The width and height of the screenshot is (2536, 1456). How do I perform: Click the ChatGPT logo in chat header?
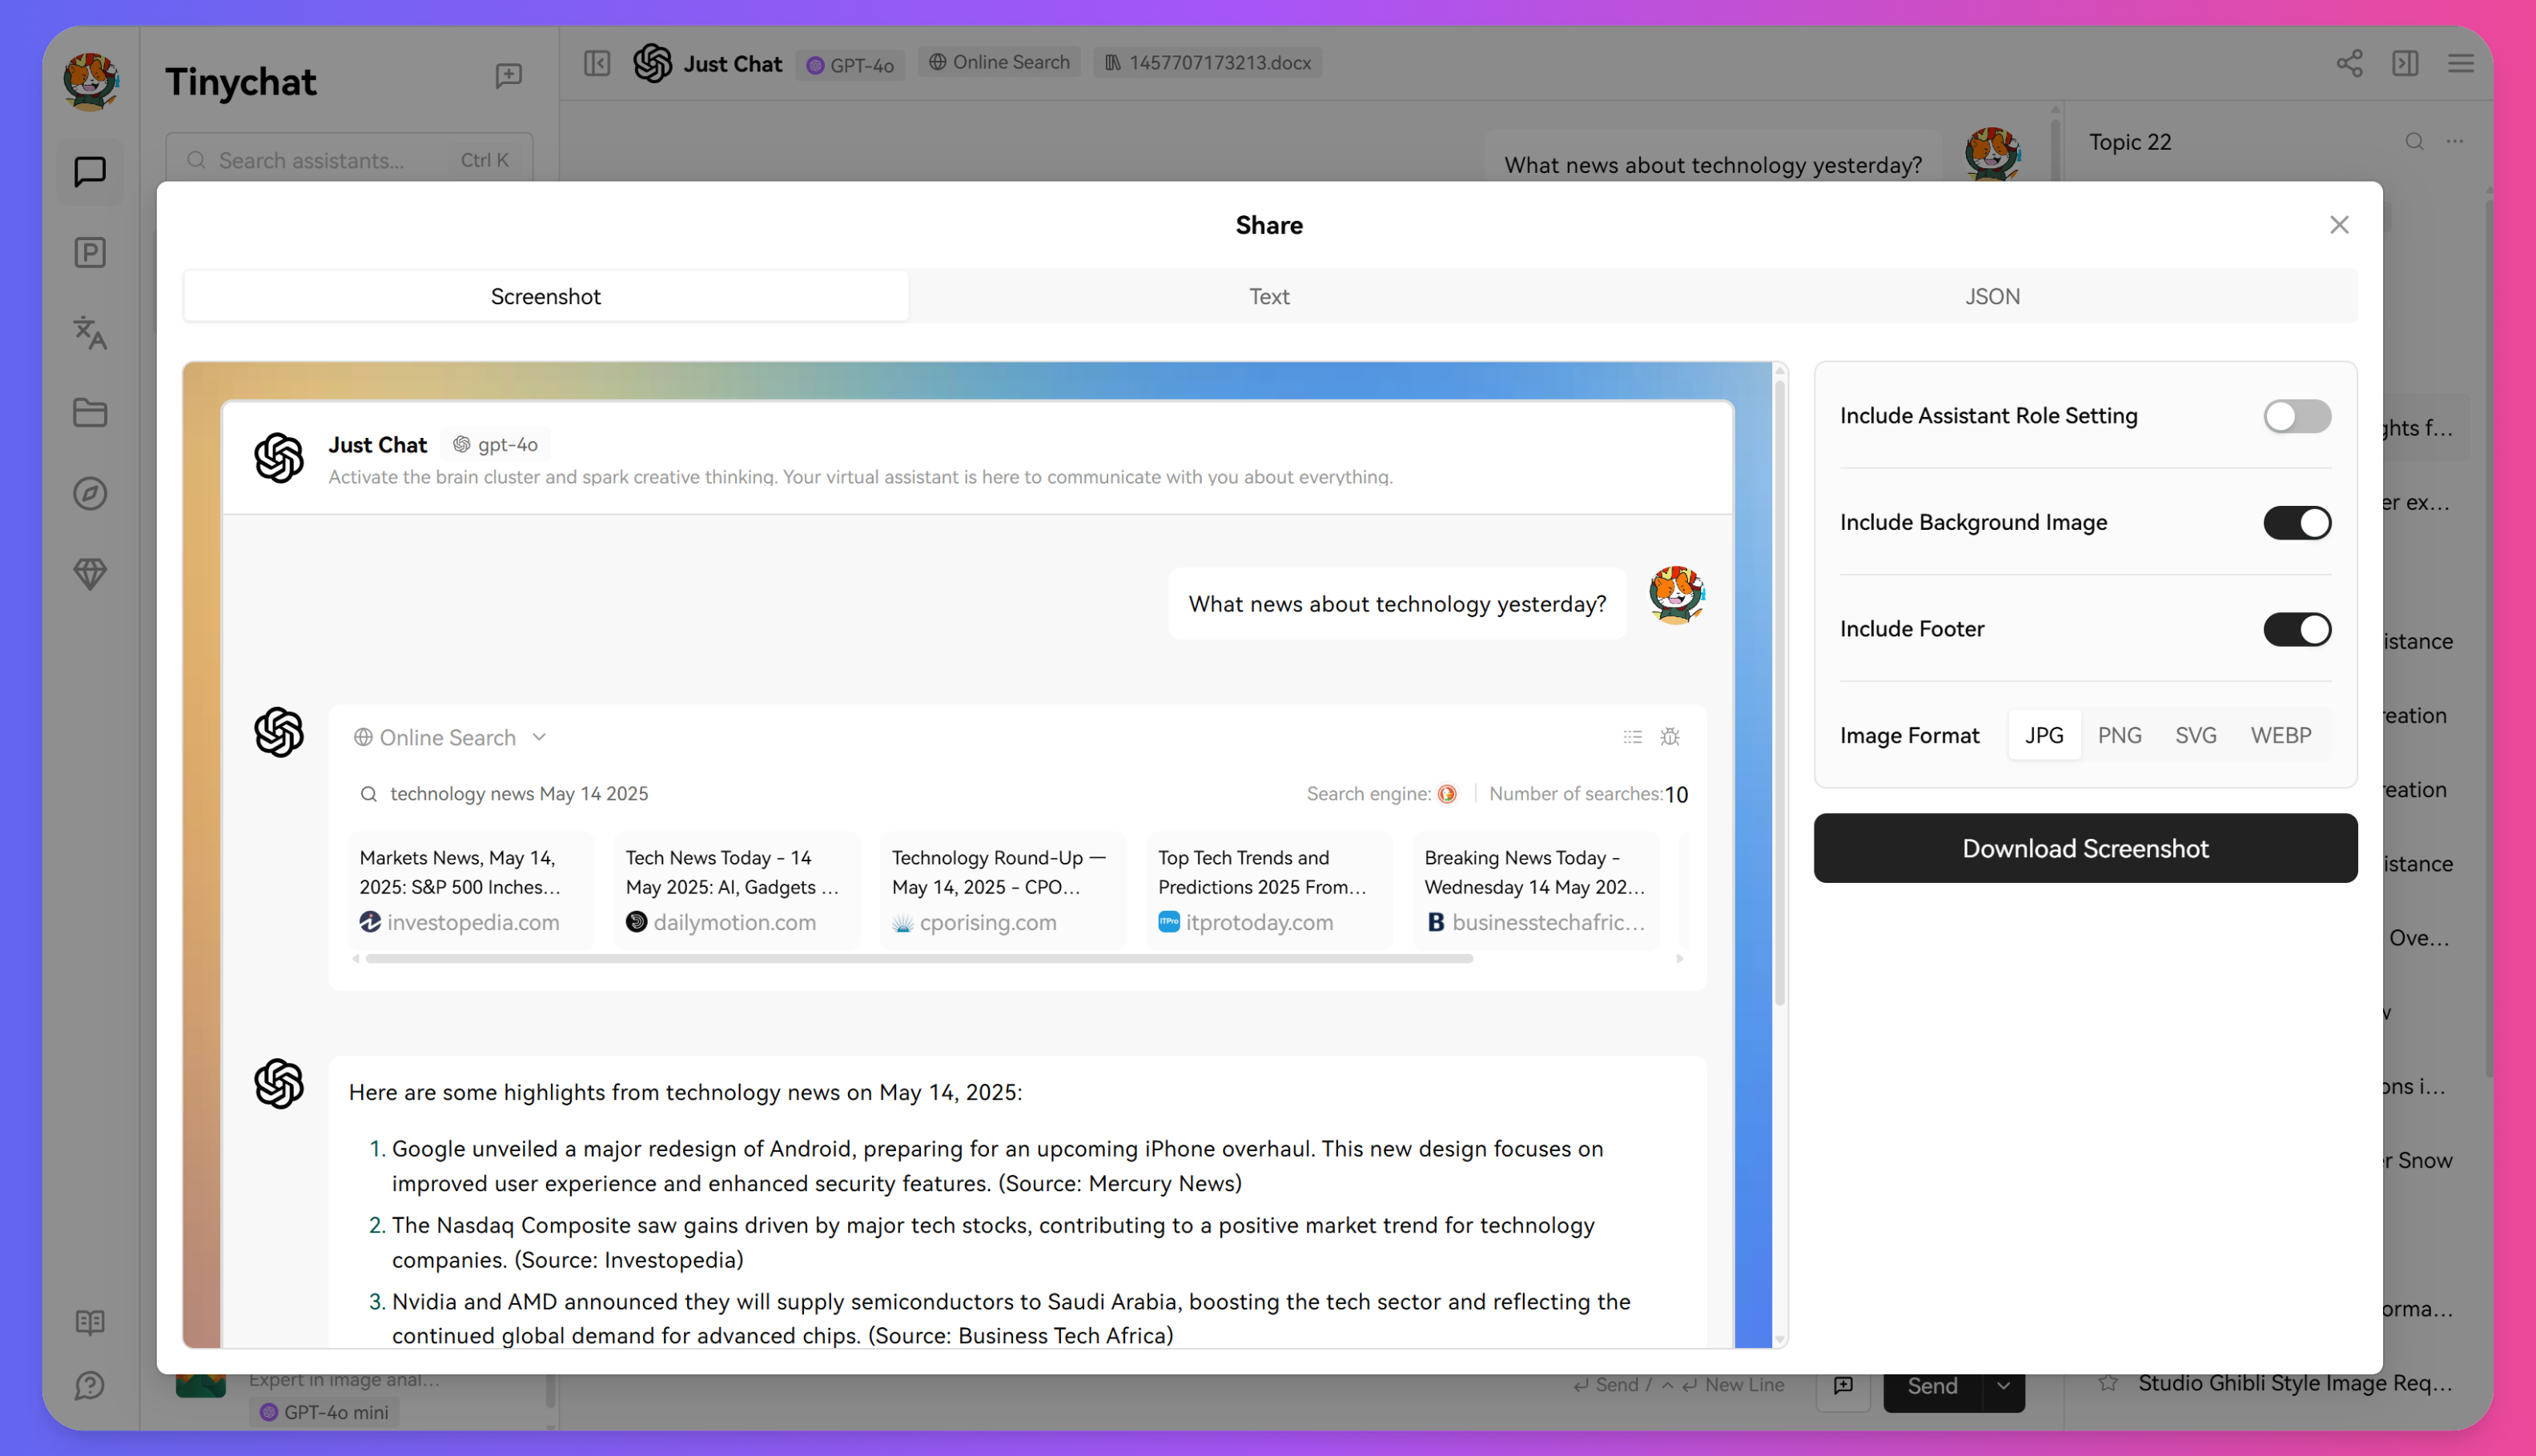(653, 63)
